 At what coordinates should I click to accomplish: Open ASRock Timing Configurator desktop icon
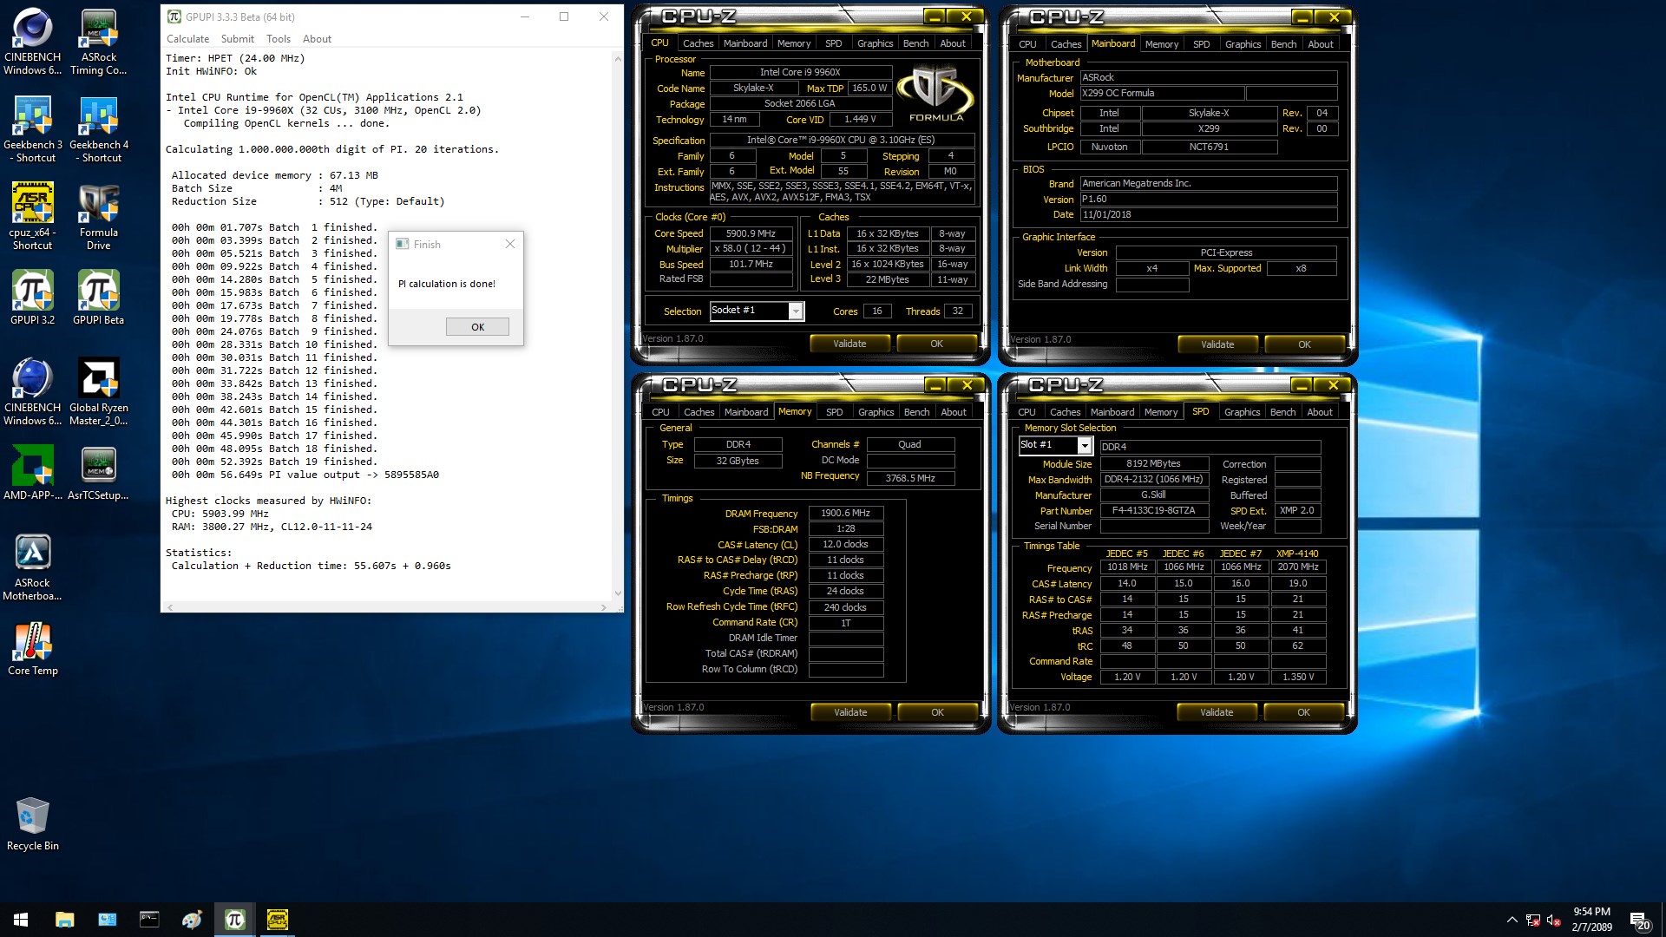(99, 42)
